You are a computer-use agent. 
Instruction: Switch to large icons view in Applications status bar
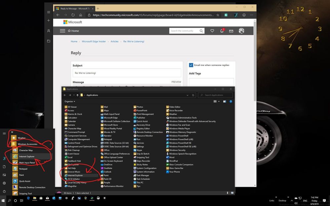[x=232, y=193]
